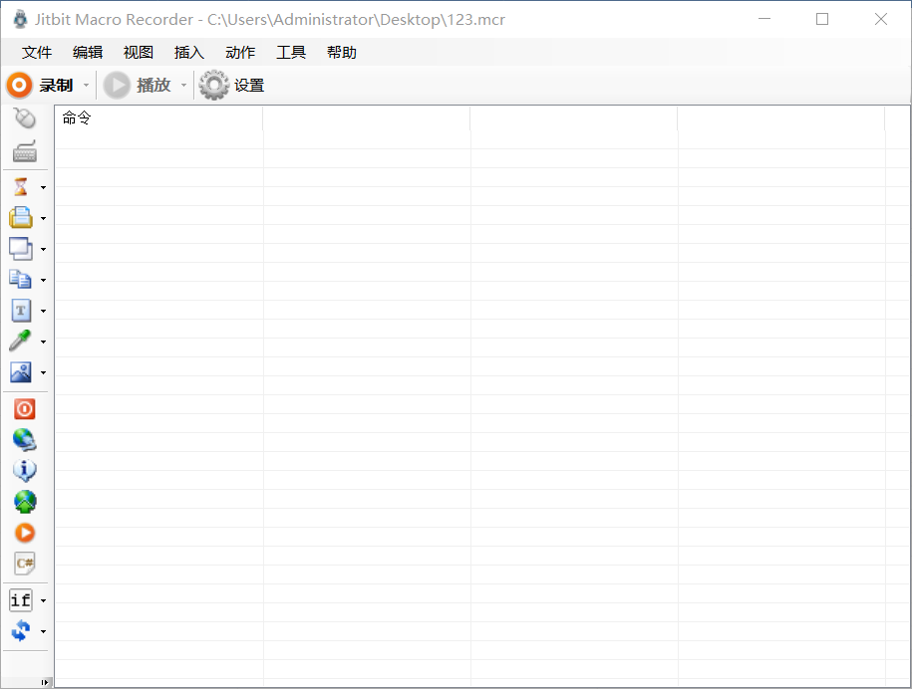Click the blue repeat loop arrows icon

[21, 631]
